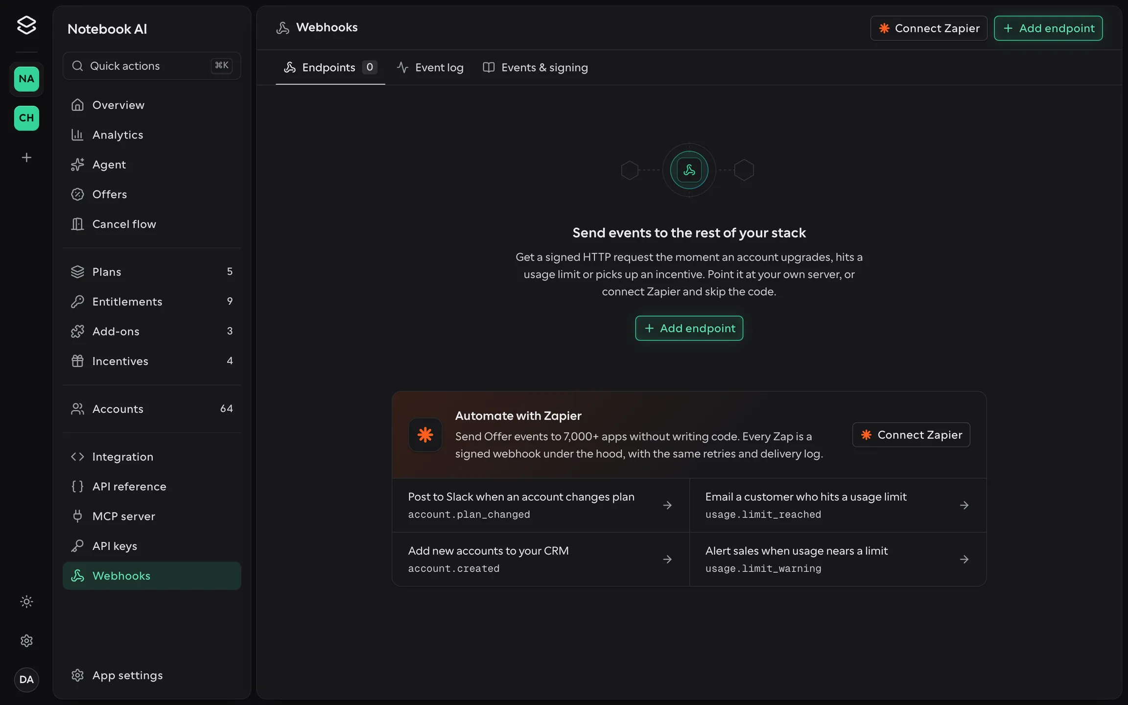Open Cancel flow page

click(152, 224)
